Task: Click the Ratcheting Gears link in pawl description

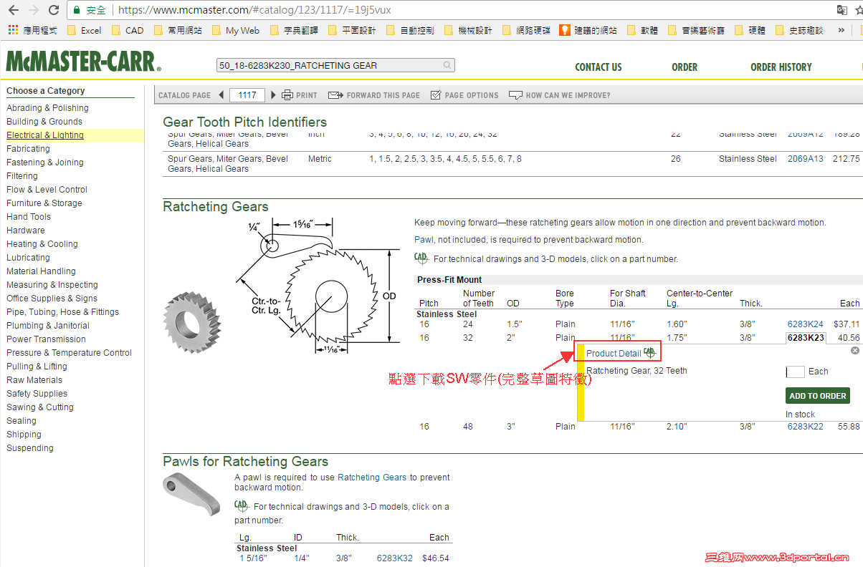Action: [x=372, y=478]
